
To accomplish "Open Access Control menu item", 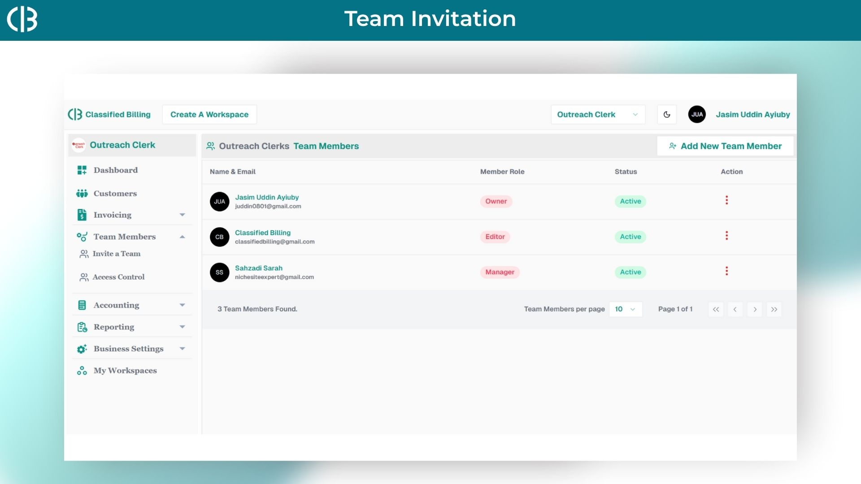I will click(x=118, y=277).
